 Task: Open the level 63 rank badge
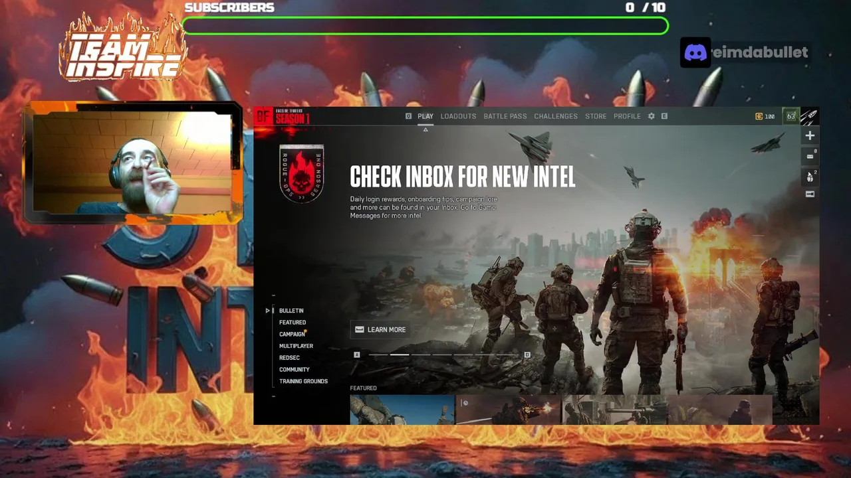pyautogui.click(x=790, y=116)
